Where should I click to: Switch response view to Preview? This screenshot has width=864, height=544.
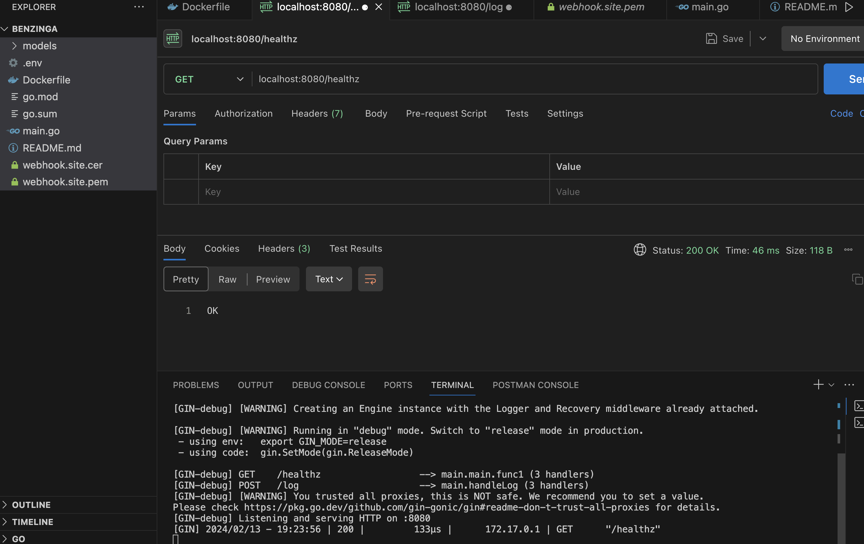[273, 279]
